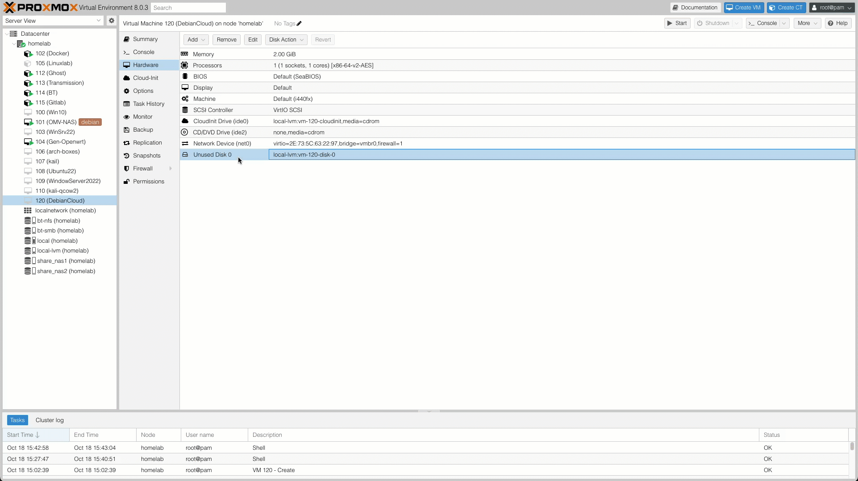Click the Unused Disk 0 drive icon

[x=185, y=154]
